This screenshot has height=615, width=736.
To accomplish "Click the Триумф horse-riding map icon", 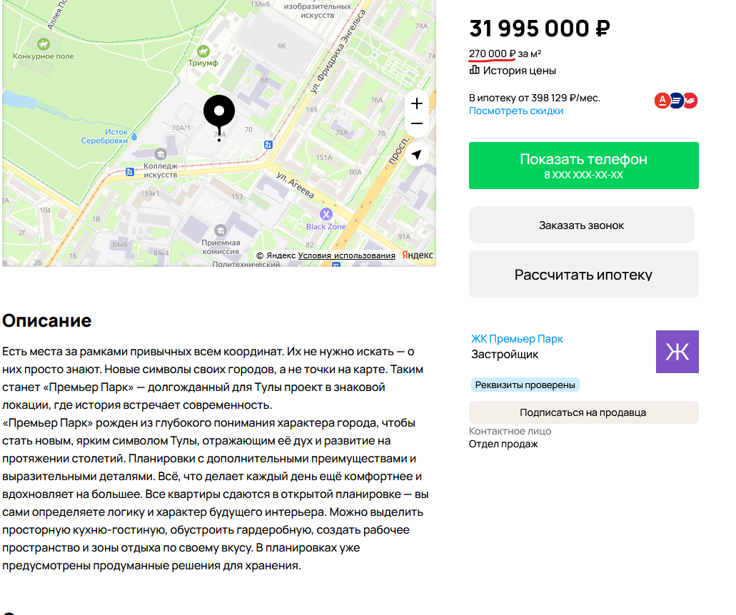I will point(203,51).
